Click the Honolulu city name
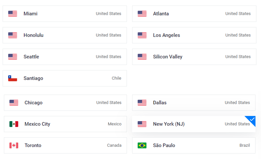261x159 pixels. pos(34,35)
